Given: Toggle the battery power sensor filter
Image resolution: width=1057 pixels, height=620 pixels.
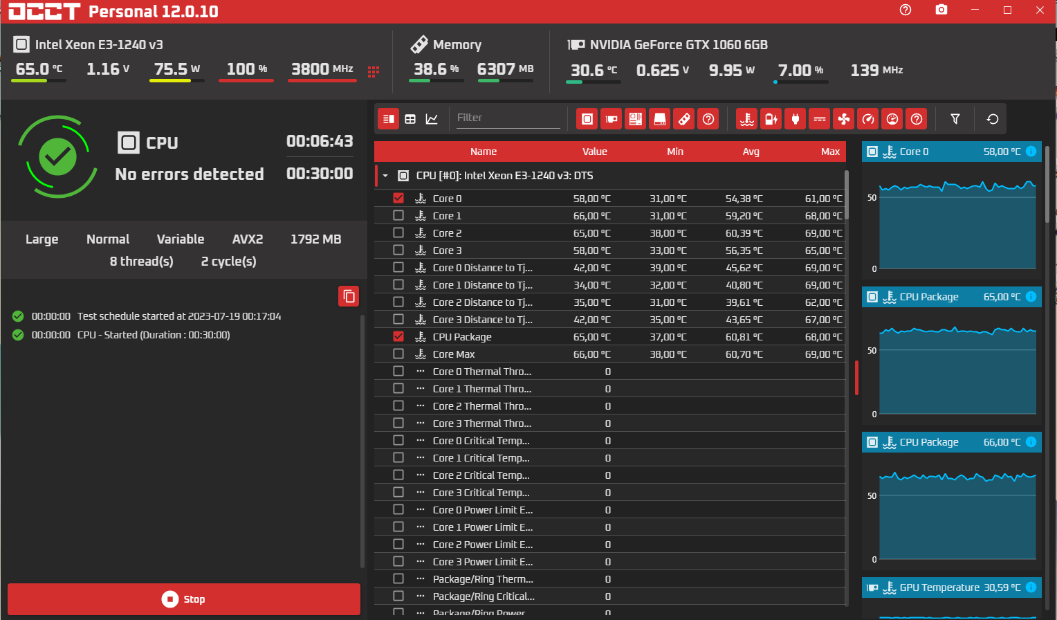Looking at the screenshot, I should coord(771,119).
